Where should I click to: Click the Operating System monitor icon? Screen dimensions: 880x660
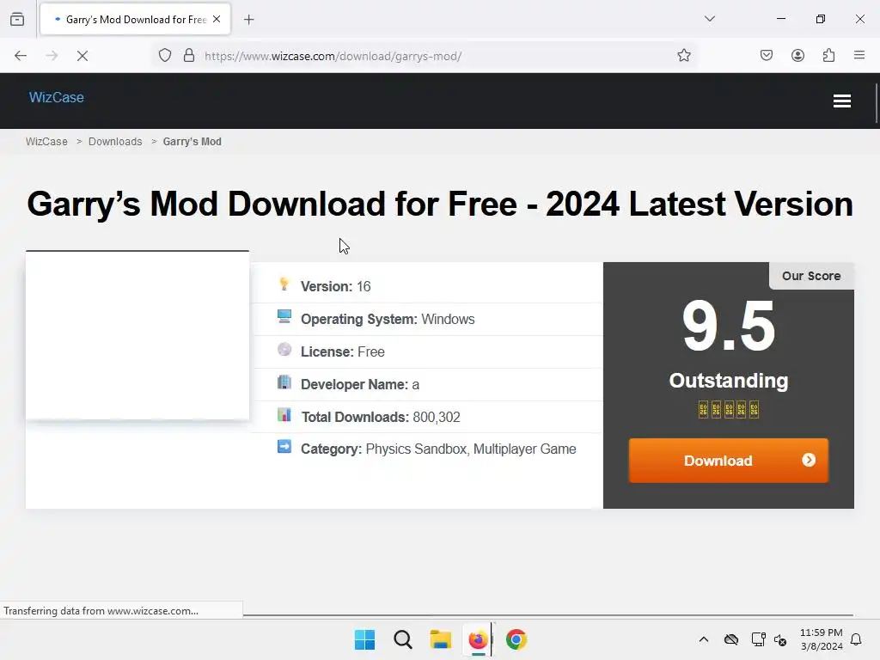[x=284, y=316]
